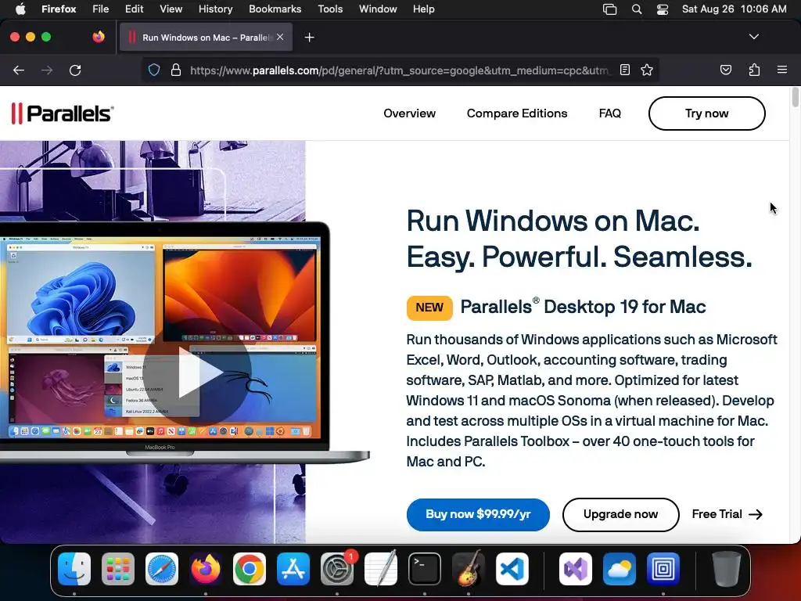Screen dimensions: 801x601
Task: Save page to Pocket
Action: tap(725, 70)
